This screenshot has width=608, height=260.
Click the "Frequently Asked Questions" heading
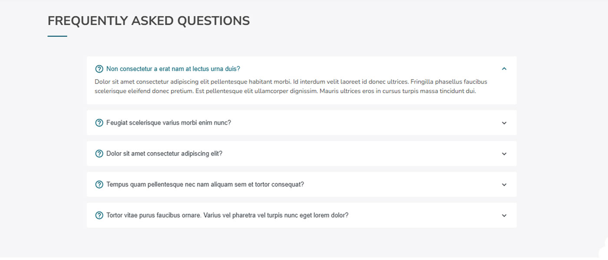(x=148, y=21)
